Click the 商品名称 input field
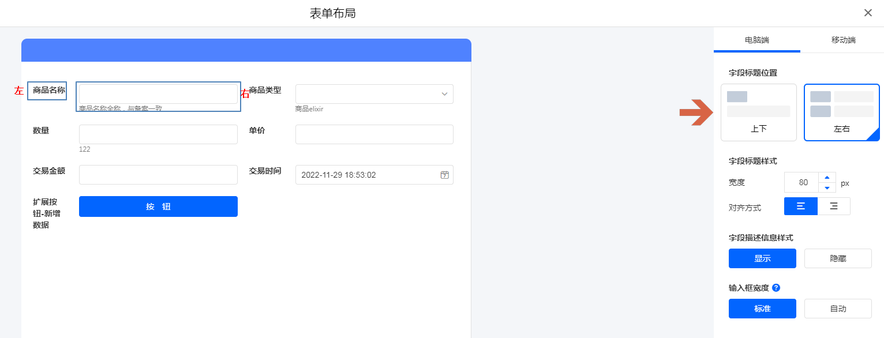This screenshot has height=338, width=884. pyautogui.click(x=158, y=94)
